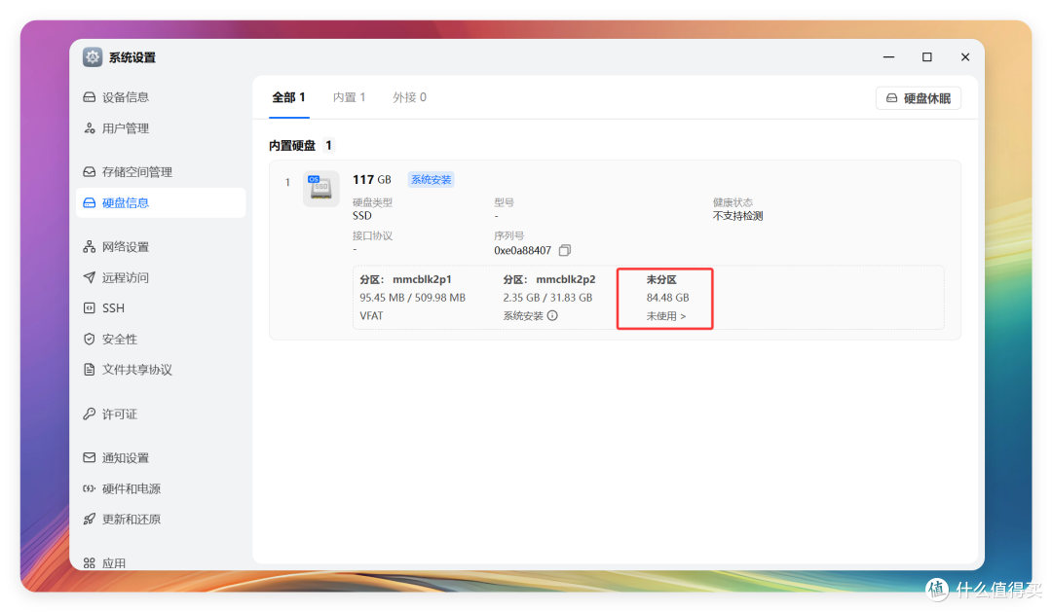Open 应用 settings entry
1052x612 pixels.
click(113, 563)
